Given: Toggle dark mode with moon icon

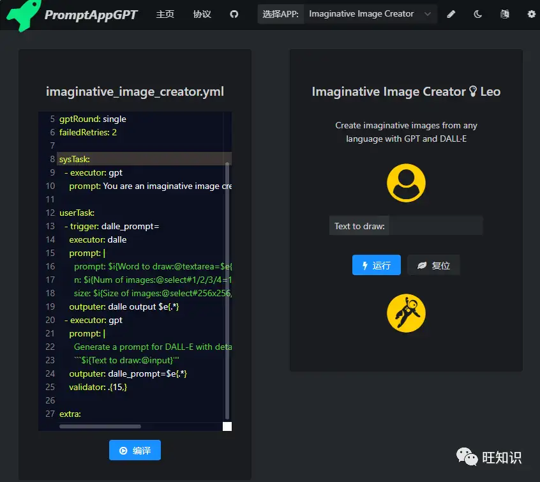Looking at the screenshot, I should pos(477,14).
